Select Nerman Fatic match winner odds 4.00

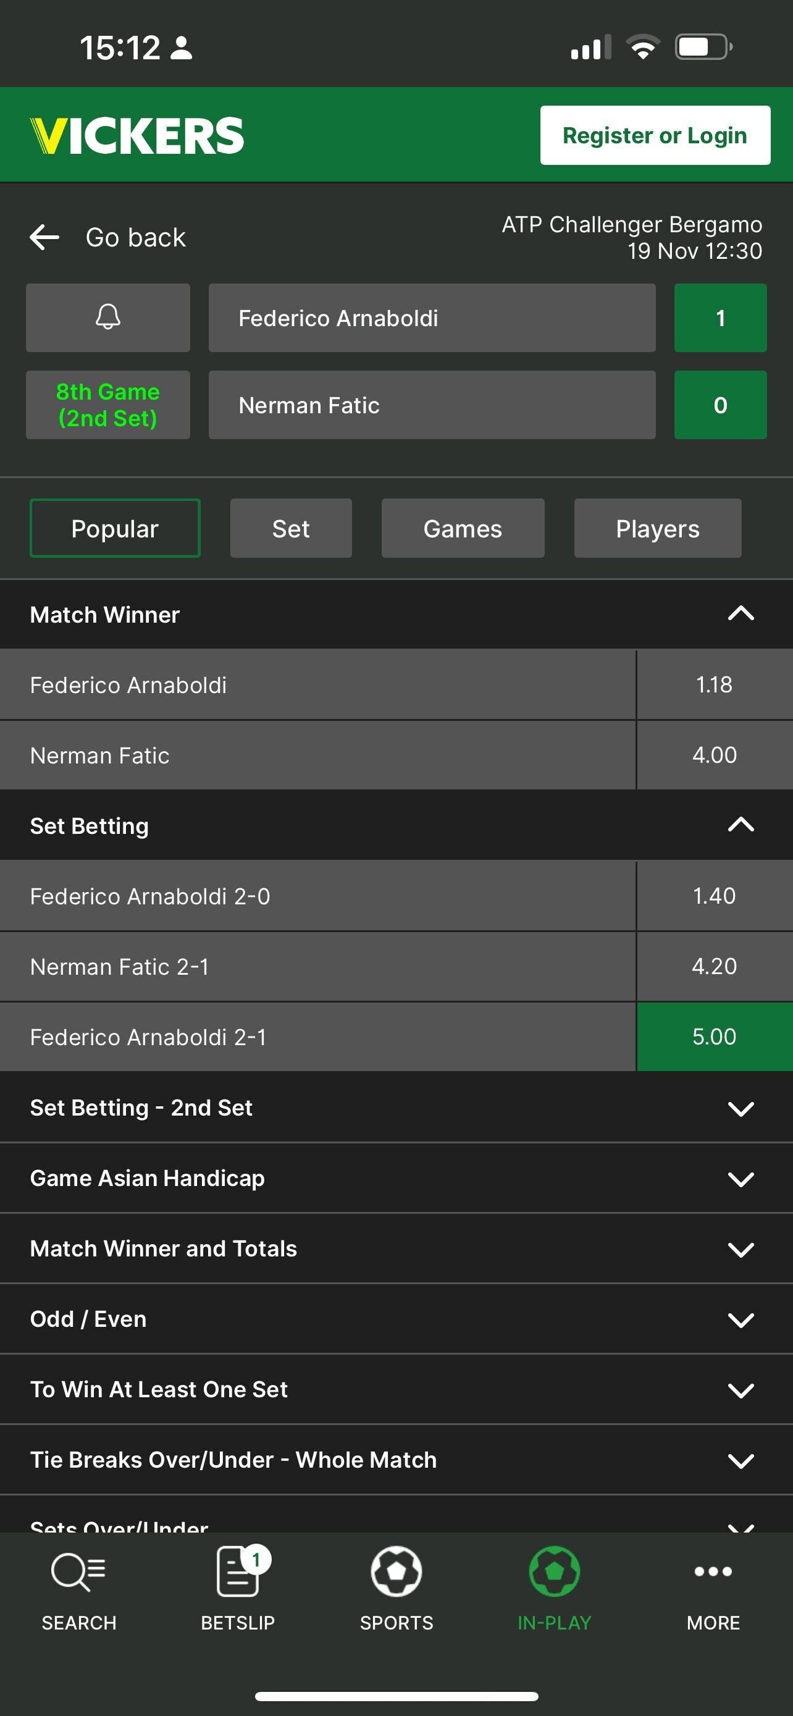[714, 755]
